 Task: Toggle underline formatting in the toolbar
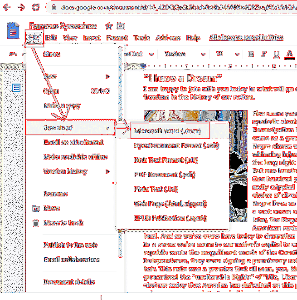pos(277,54)
